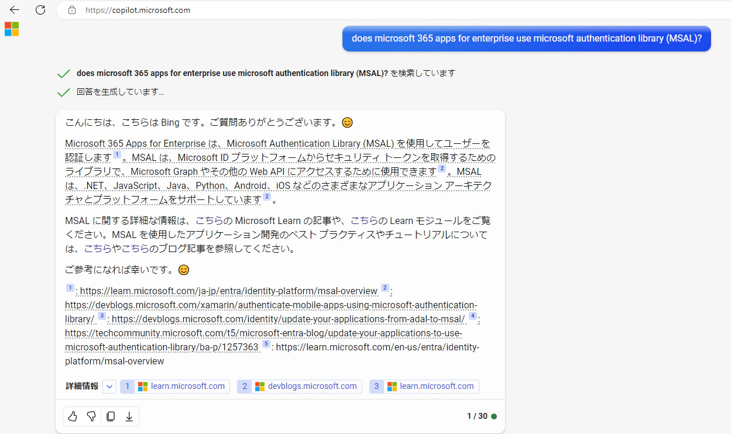731x434 pixels.
Task: Open the update-your-applications-from-adal-to-msal URL
Action: click(289, 319)
